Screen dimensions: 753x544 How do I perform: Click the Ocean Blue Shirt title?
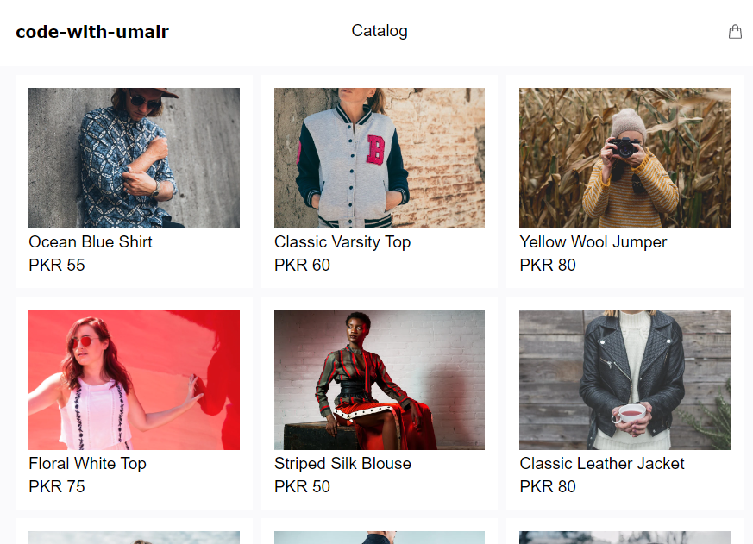(x=91, y=242)
